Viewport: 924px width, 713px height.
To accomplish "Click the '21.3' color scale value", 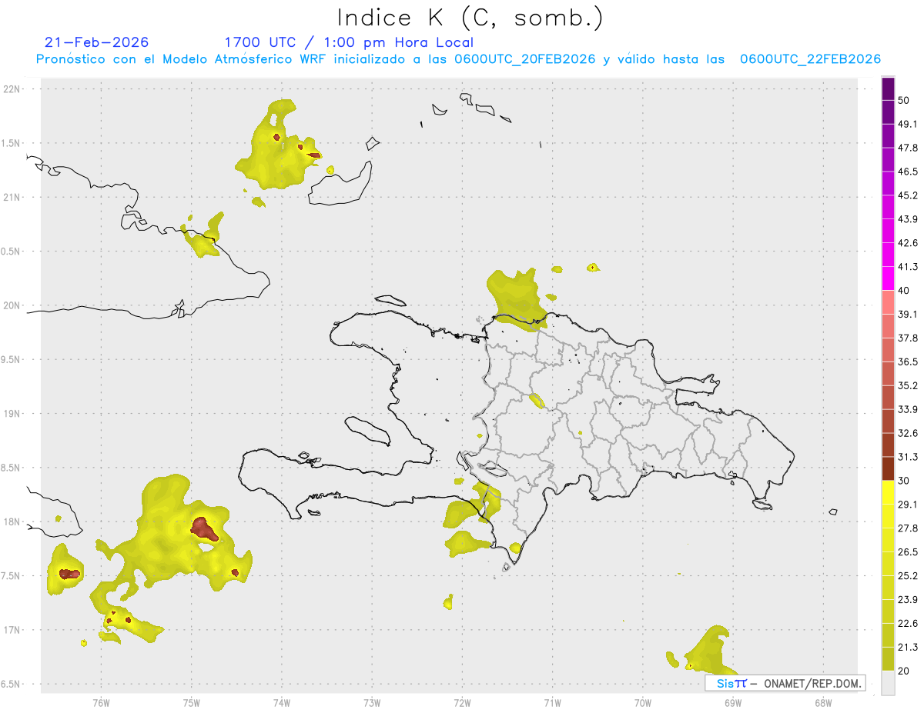I will click(x=907, y=648).
